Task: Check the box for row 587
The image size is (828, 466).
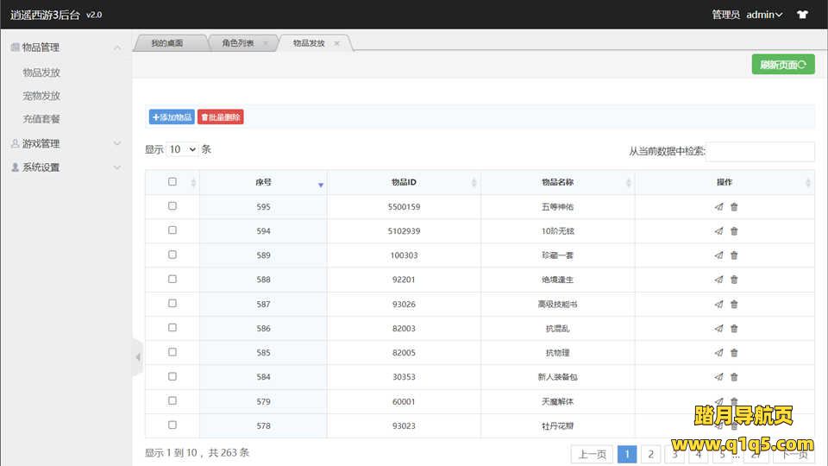Action: [172, 303]
